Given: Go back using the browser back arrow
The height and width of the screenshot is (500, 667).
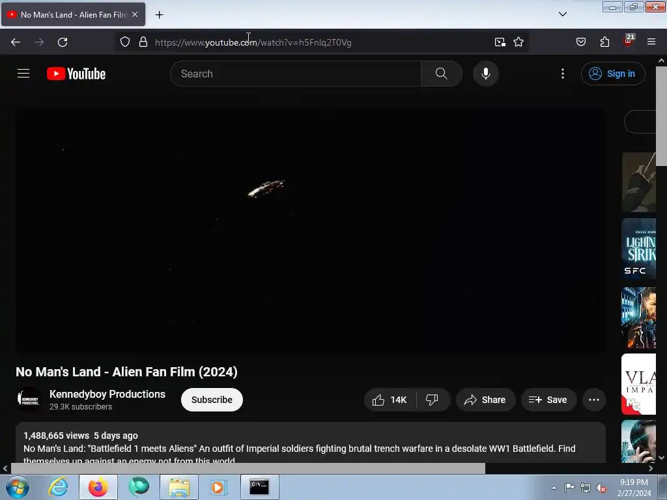Looking at the screenshot, I should pos(16,42).
